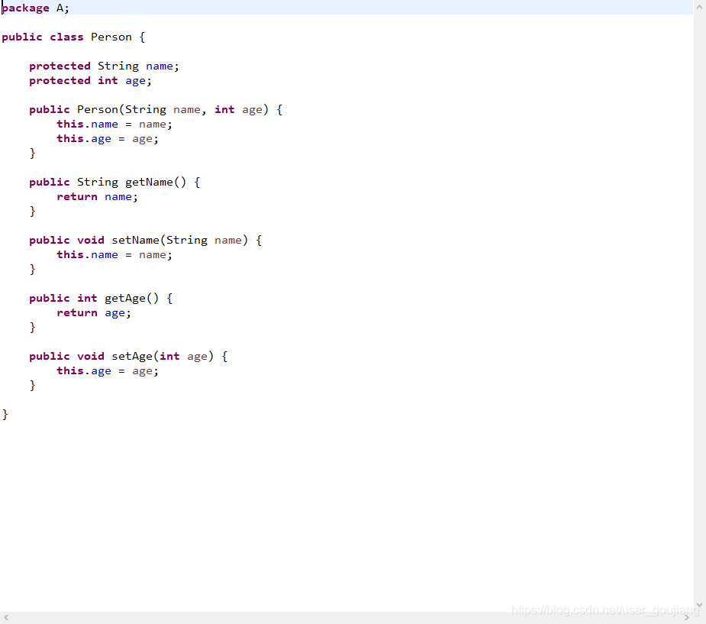Click the vertical scrollbar down arrow

click(699, 605)
